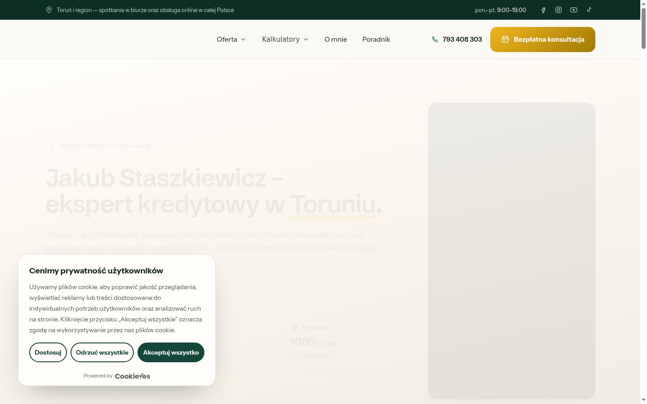The image size is (647, 404).
Task: Open the Facebook profile icon
Action: 543,10
